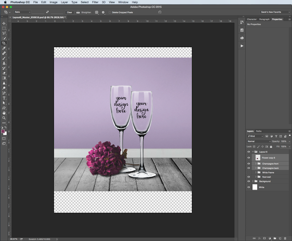Open the Apple menu

coord(5,2)
